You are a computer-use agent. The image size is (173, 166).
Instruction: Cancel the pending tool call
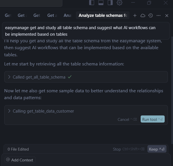point(127,119)
